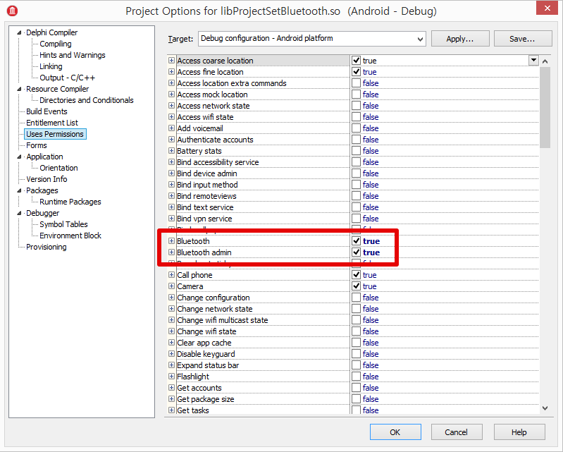Open the Entitlement List page
This screenshot has height=452, width=563.
tap(52, 123)
